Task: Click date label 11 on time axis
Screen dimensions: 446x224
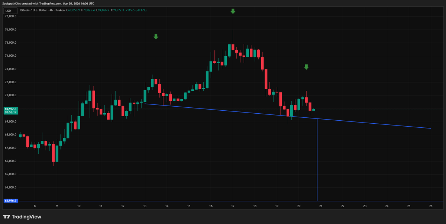Action: click(101, 206)
